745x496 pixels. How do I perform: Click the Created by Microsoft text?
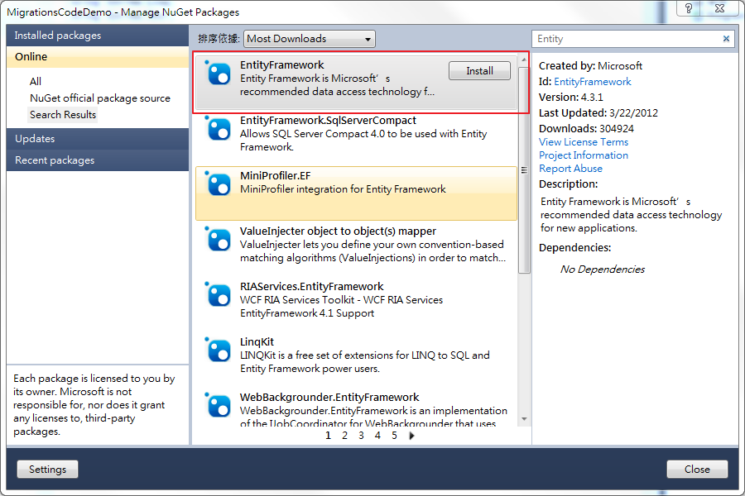[590, 66]
